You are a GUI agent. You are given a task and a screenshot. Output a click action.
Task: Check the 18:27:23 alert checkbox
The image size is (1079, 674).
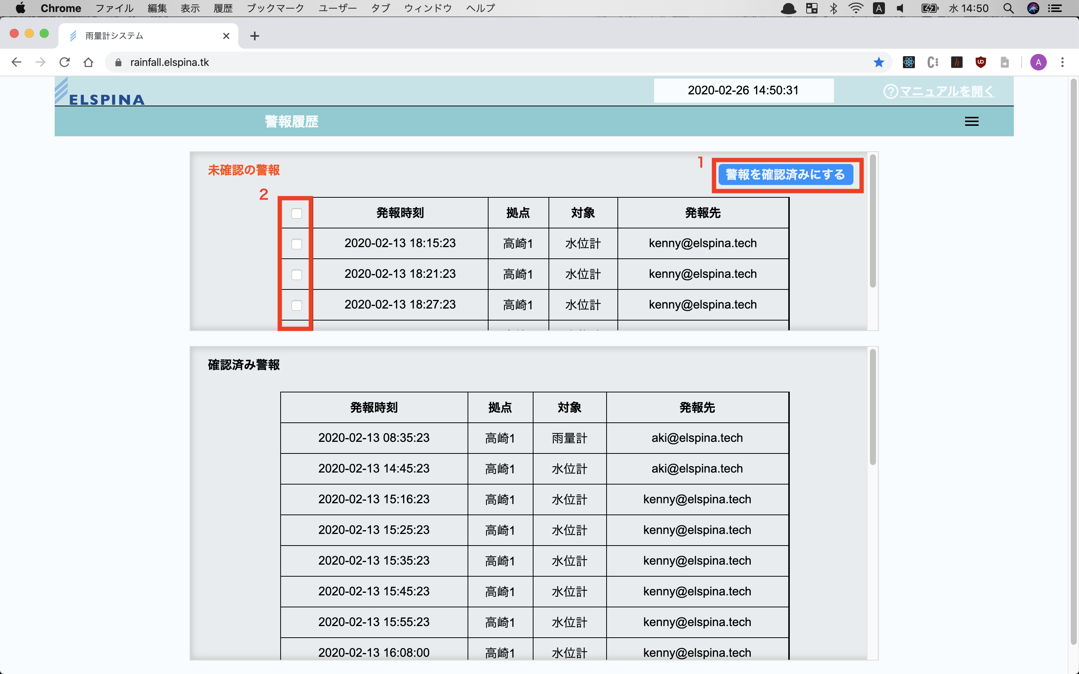pos(296,305)
